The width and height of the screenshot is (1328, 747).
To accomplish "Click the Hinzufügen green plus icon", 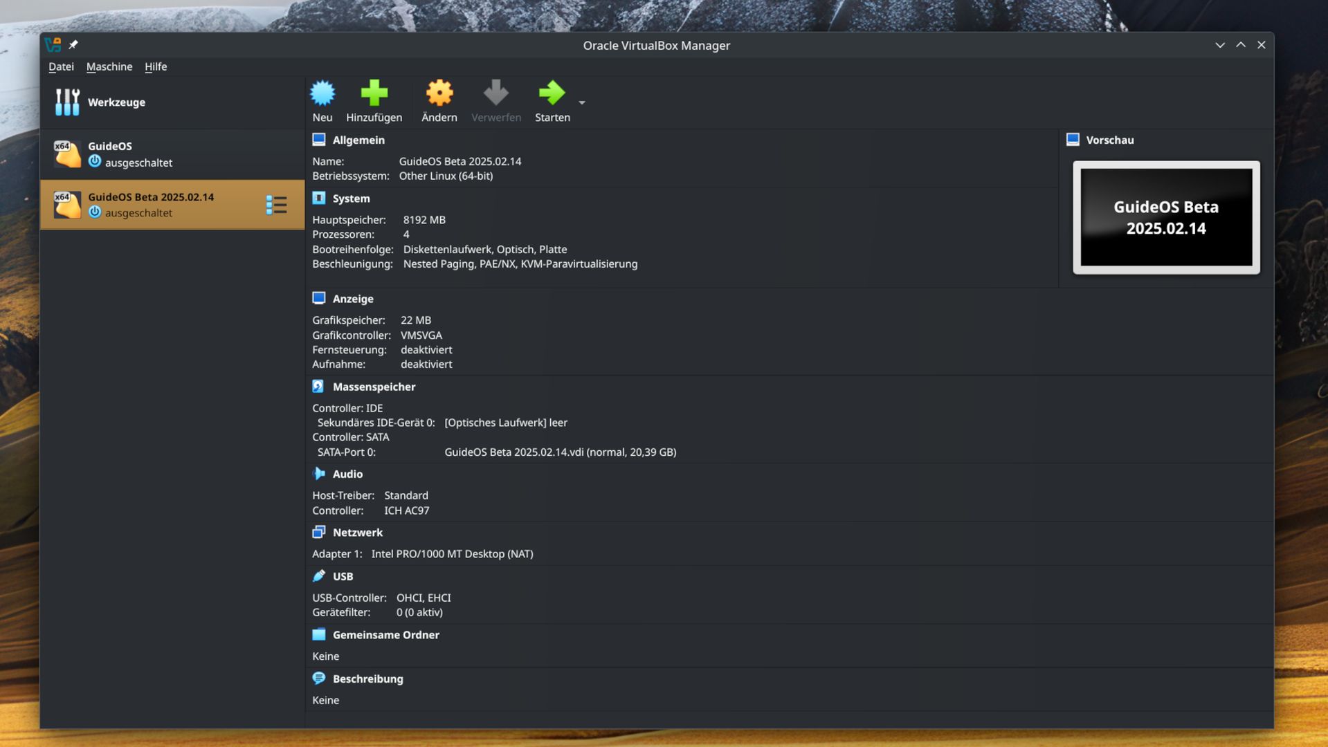I will [x=374, y=93].
